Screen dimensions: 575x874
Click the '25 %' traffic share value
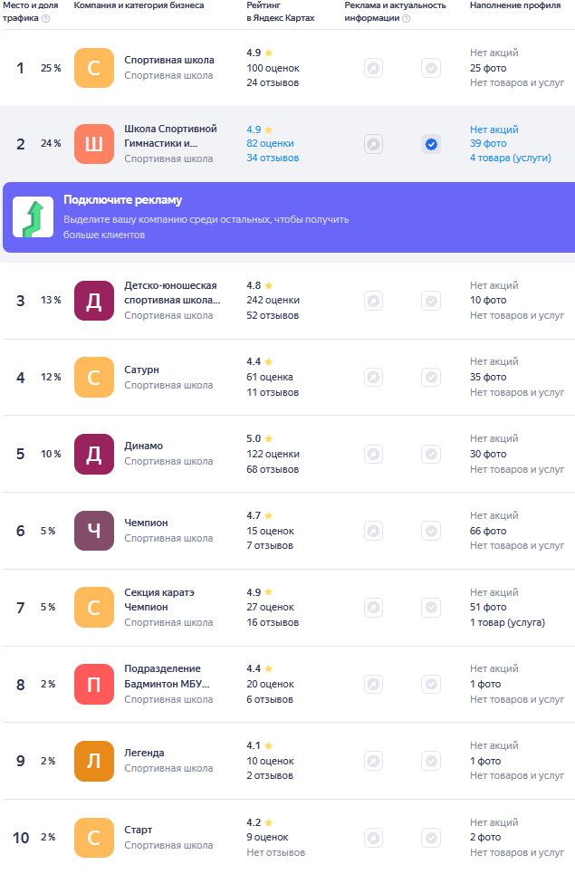coord(51,68)
